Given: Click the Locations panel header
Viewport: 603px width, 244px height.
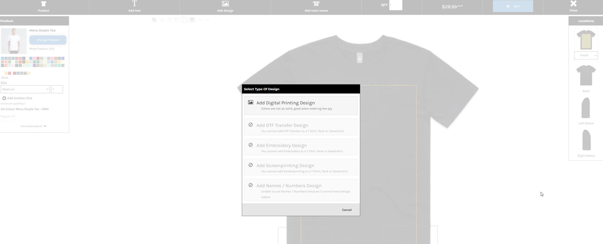Looking at the screenshot, I should (x=586, y=21).
